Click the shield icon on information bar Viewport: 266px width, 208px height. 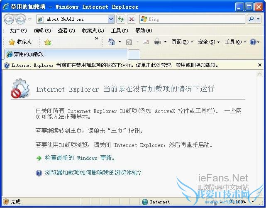(7, 65)
